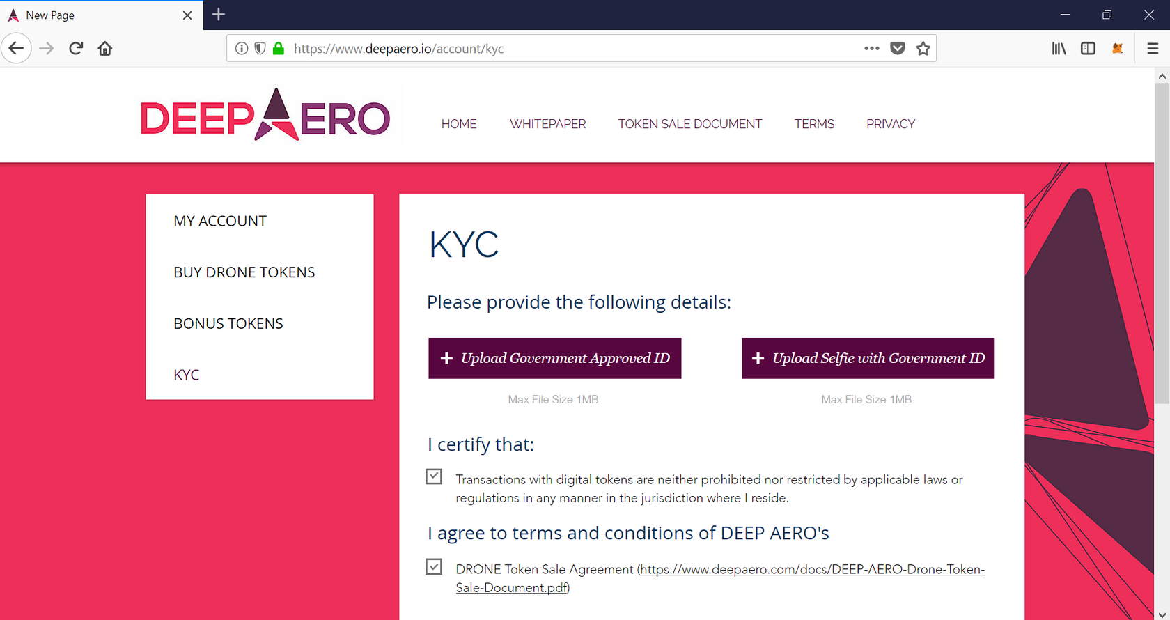Open the Firefox hamburger menu

click(x=1153, y=49)
